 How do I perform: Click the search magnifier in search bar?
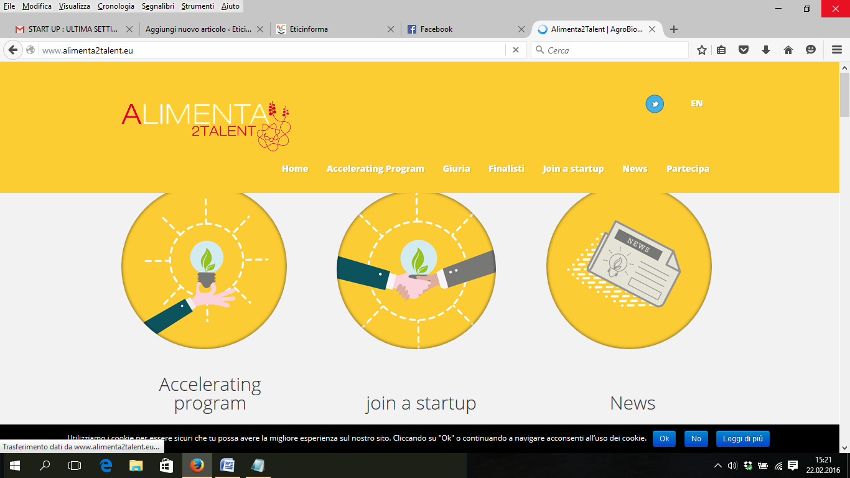(x=539, y=50)
